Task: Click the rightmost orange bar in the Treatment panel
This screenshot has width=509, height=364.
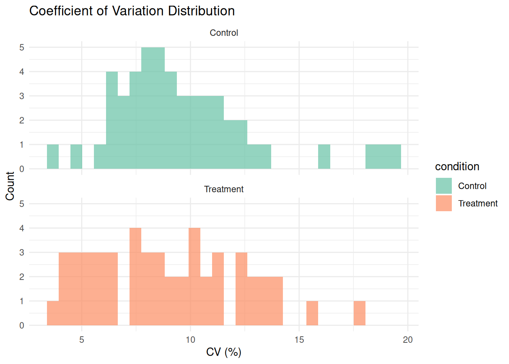Action: click(x=359, y=313)
